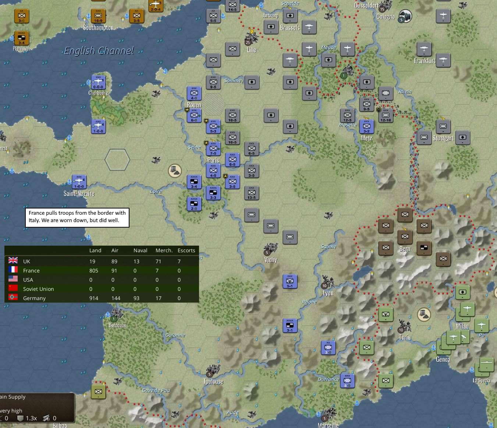Click the Air column header
The height and width of the screenshot is (428, 497).
point(115,250)
